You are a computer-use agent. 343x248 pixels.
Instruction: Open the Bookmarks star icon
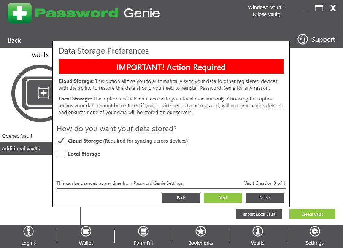[201, 231]
